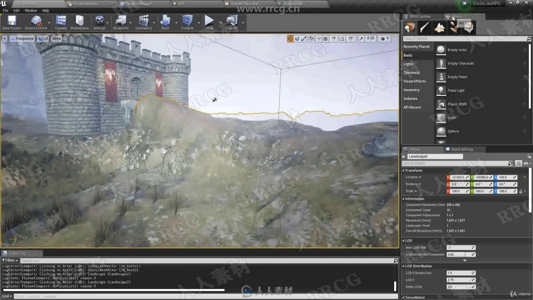Select the Lights category in the Place panel
Image resolution: width=533 pixels, height=300 pixels.
[x=408, y=64]
